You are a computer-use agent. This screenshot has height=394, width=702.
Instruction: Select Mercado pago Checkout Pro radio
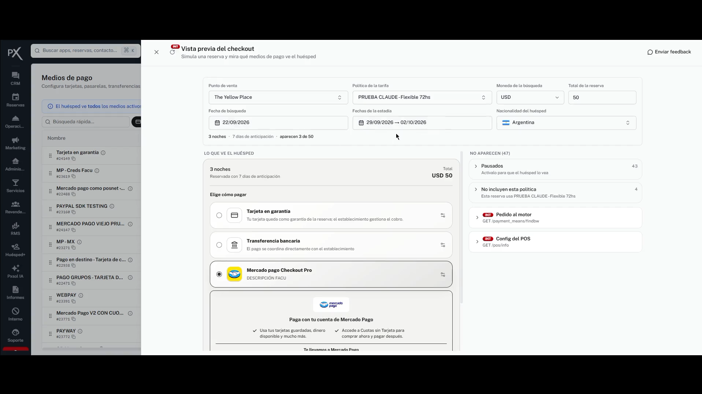coord(219,274)
